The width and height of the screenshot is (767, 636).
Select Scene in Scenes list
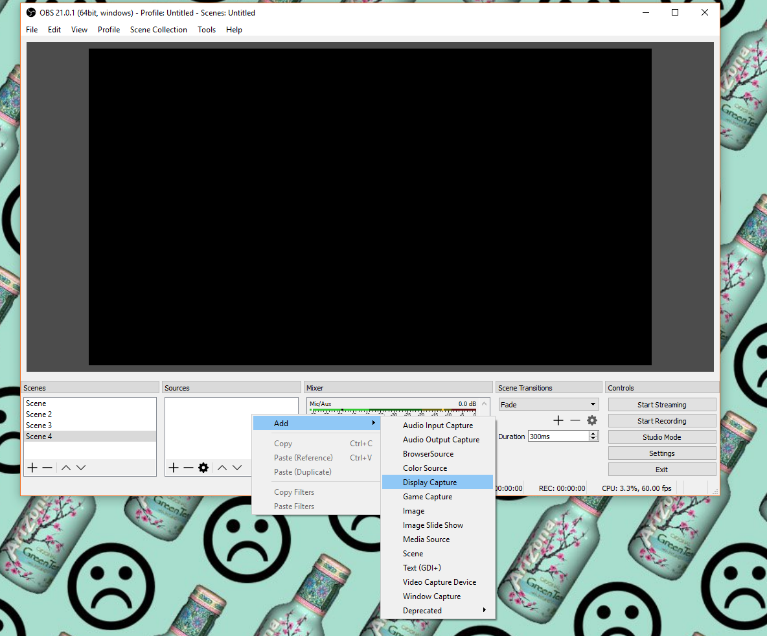click(90, 403)
